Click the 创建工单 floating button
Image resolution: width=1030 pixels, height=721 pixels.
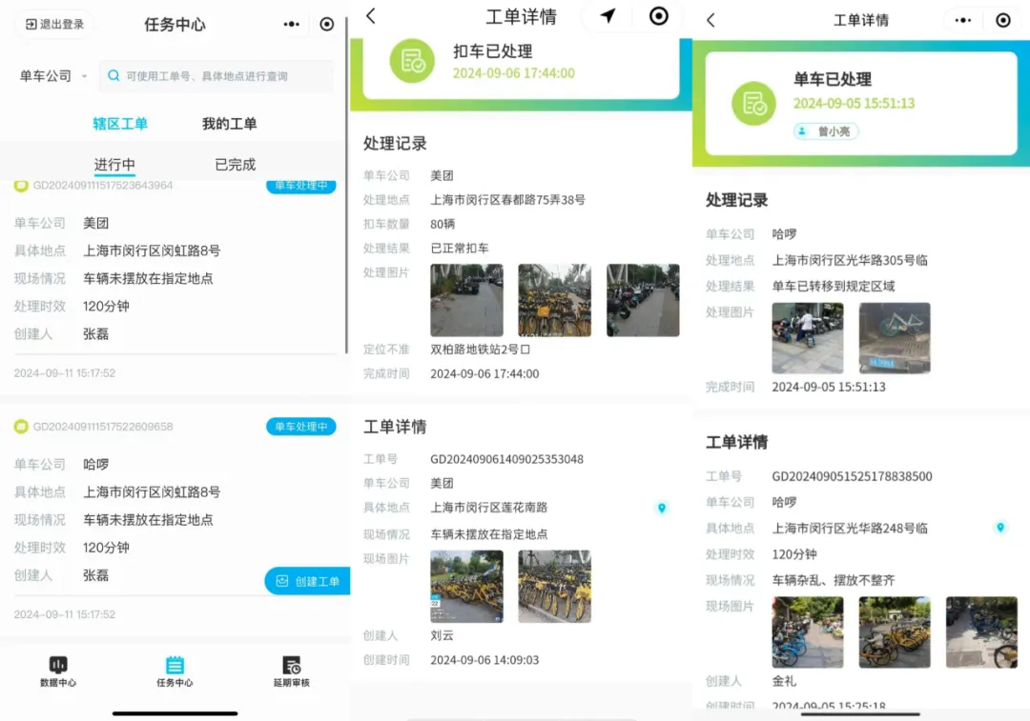click(307, 581)
